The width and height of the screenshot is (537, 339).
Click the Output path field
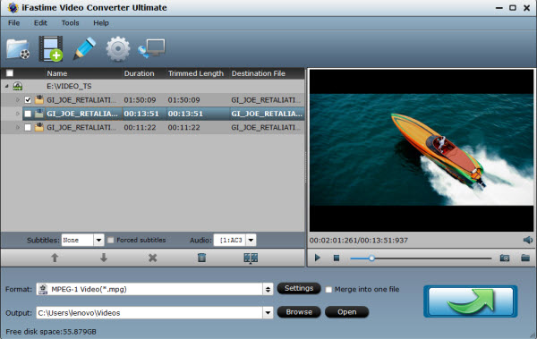[x=149, y=313]
